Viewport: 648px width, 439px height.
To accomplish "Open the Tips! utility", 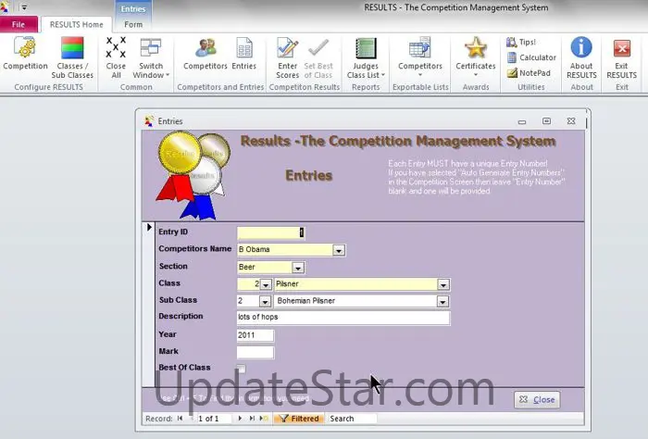I will pyautogui.click(x=521, y=42).
